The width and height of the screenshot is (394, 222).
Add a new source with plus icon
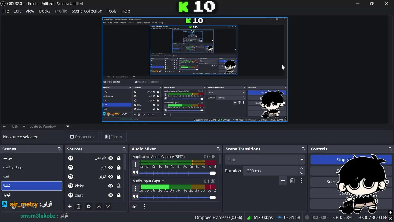(x=70, y=207)
